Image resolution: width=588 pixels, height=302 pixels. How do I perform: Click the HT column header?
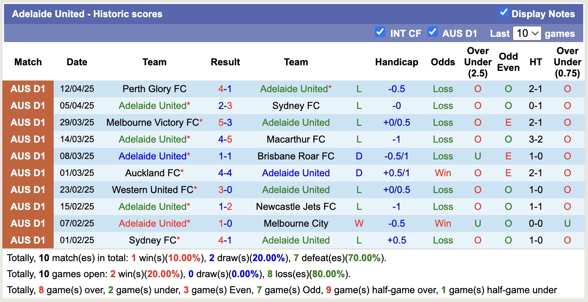(536, 62)
